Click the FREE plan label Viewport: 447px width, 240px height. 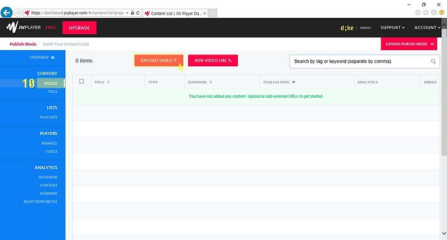coord(50,28)
